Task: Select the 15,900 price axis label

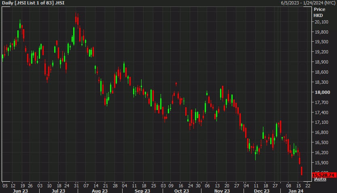Action: 321,163
